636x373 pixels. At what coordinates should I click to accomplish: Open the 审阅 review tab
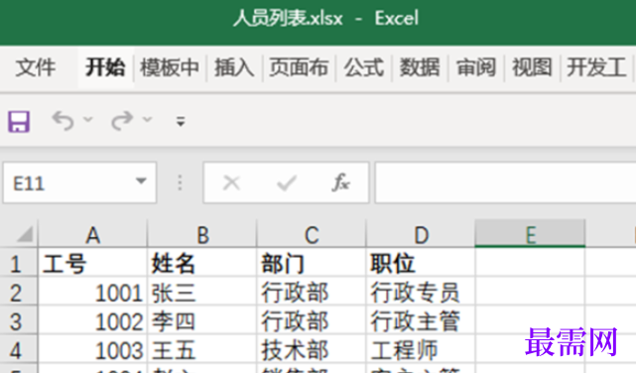476,67
